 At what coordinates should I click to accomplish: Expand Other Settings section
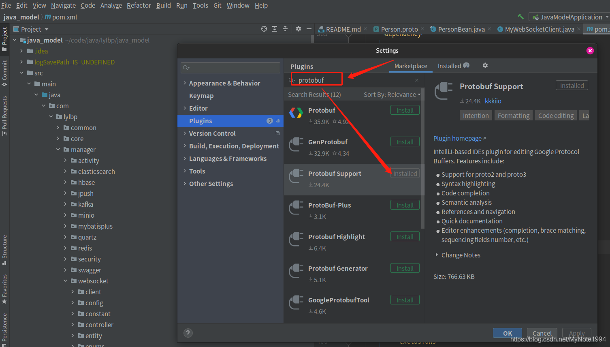tap(185, 183)
